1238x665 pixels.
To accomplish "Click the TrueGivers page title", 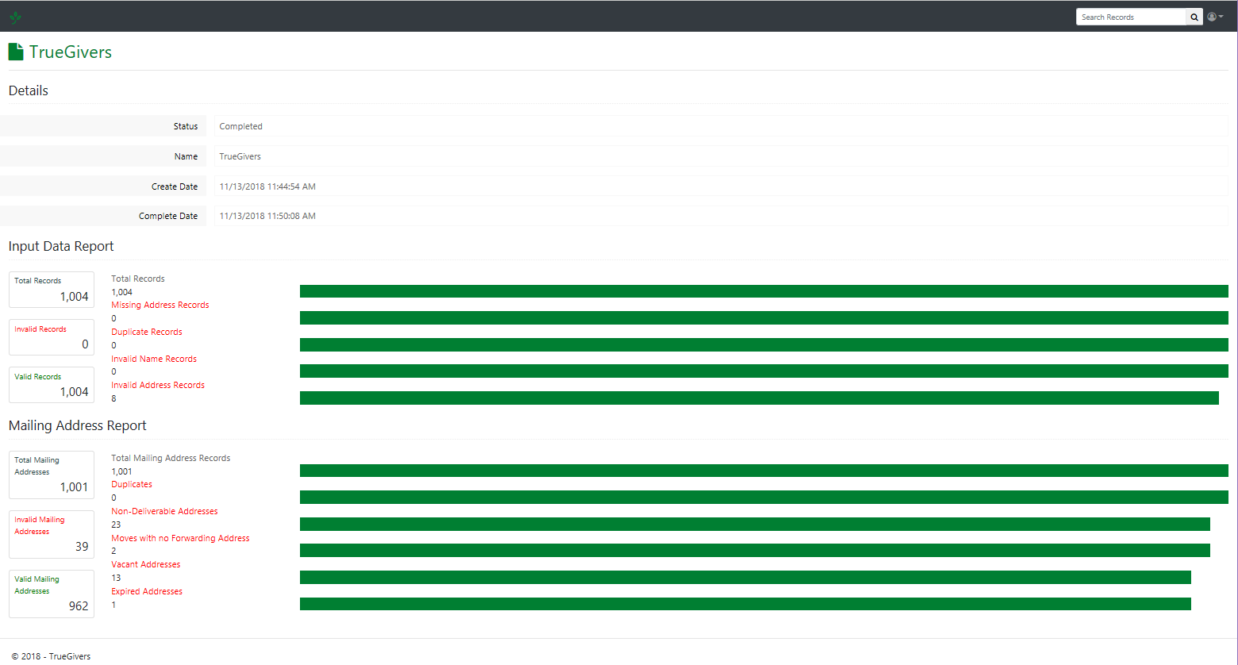I will pyautogui.click(x=71, y=52).
